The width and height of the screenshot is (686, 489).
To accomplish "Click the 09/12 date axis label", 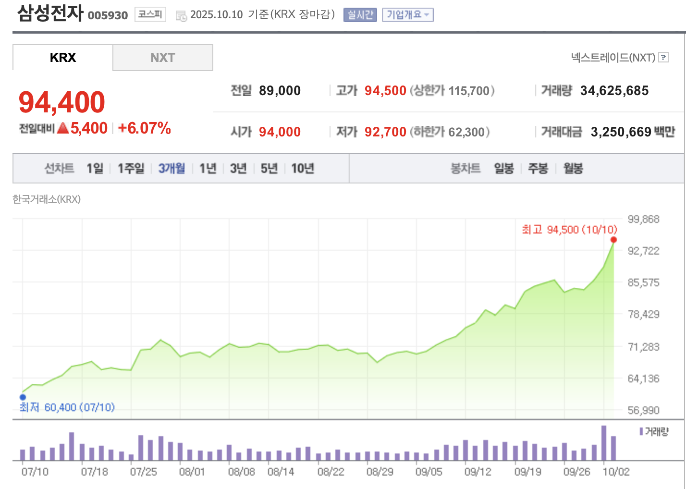I will pyautogui.click(x=478, y=472).
